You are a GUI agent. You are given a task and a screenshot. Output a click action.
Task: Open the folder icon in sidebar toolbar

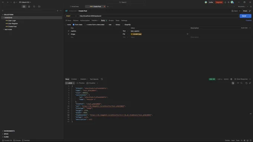click(x=39, y=7)
